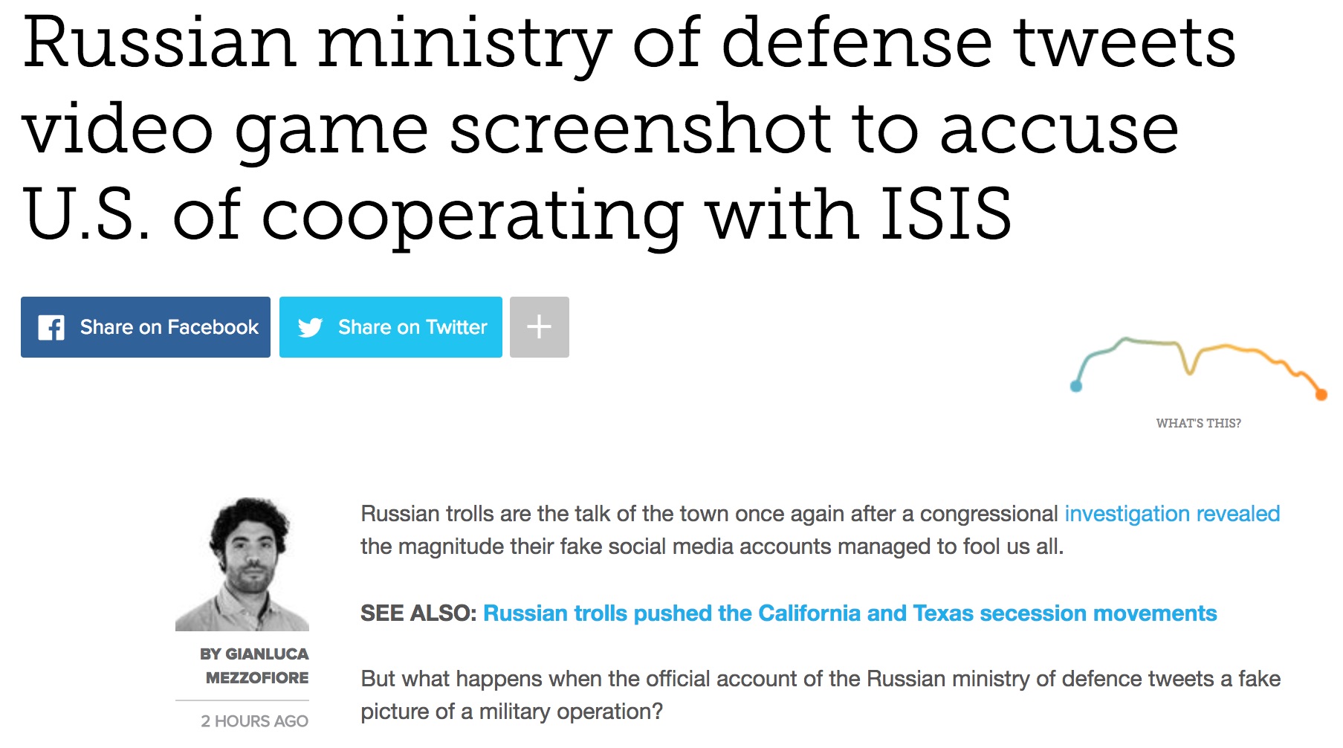Click Share on Twitter button
Viewport: 1343px width, 748px height.
coord(391,327)
